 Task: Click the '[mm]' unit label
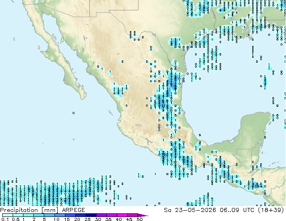click(50, 210)
